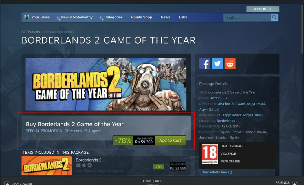The image size is (304, 185).
Task: Share the page via Facebook icon
Action: 205,64
